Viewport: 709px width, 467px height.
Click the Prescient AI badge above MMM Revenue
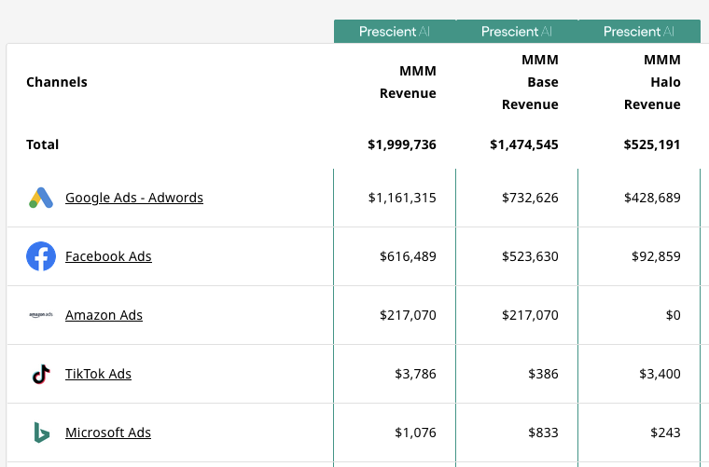(395, 31)
